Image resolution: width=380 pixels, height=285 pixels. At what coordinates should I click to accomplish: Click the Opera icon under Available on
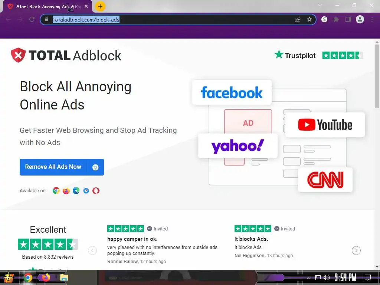(x=96, y=191)
